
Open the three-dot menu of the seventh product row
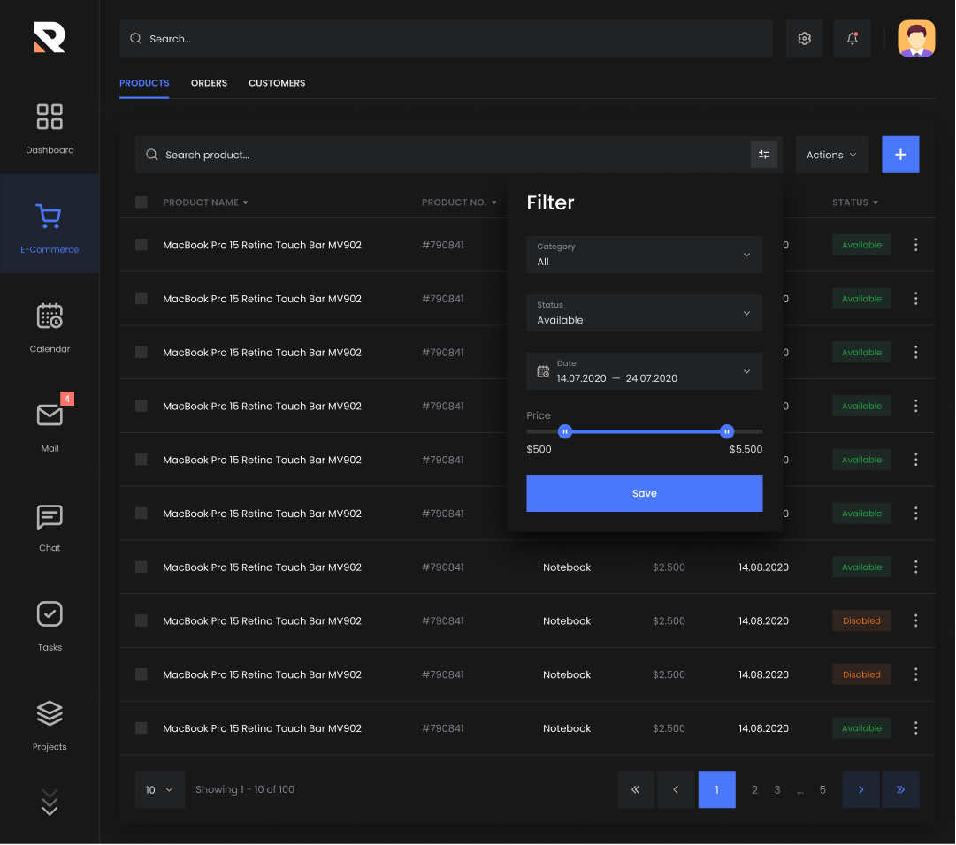click(x=915, y=567)
